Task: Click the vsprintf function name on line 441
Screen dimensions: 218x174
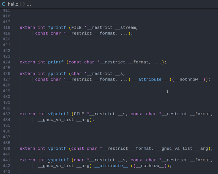Action: [58, 160]
